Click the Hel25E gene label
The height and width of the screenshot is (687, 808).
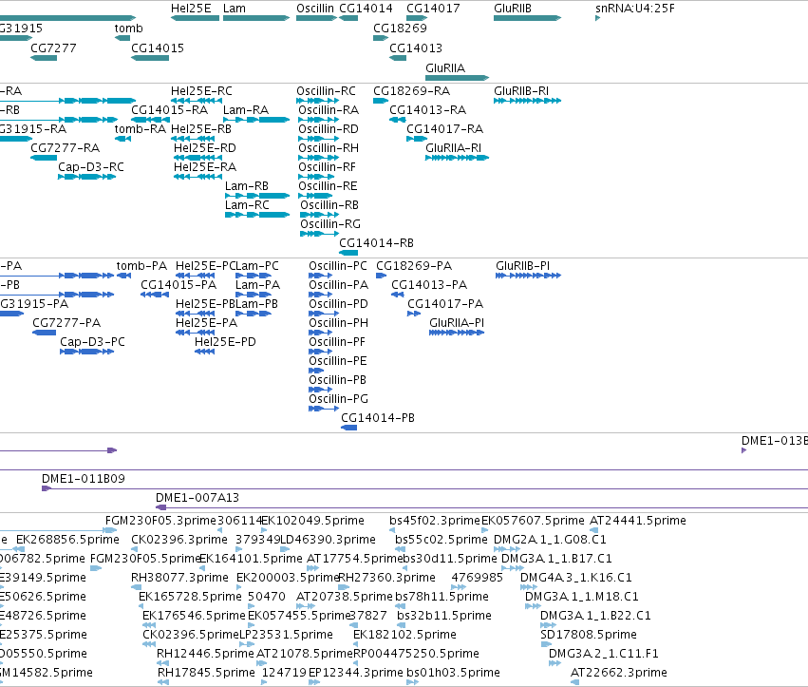coord(191,9)
